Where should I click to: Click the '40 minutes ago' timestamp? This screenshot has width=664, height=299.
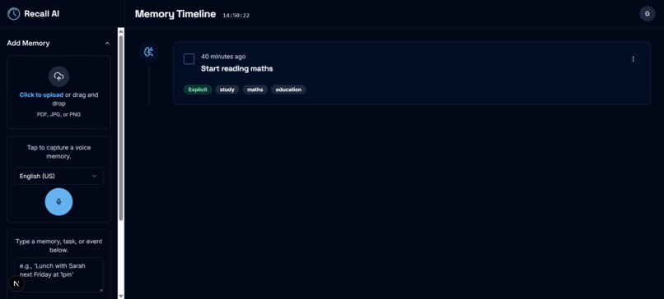coord(223,57)
